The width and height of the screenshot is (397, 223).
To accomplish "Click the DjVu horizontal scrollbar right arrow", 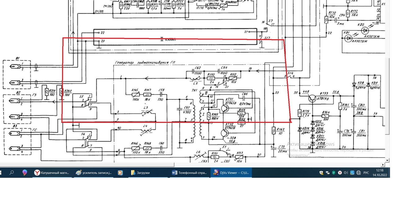I will click(x=383, y=164).
